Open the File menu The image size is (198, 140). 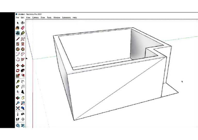pos(18,18)
